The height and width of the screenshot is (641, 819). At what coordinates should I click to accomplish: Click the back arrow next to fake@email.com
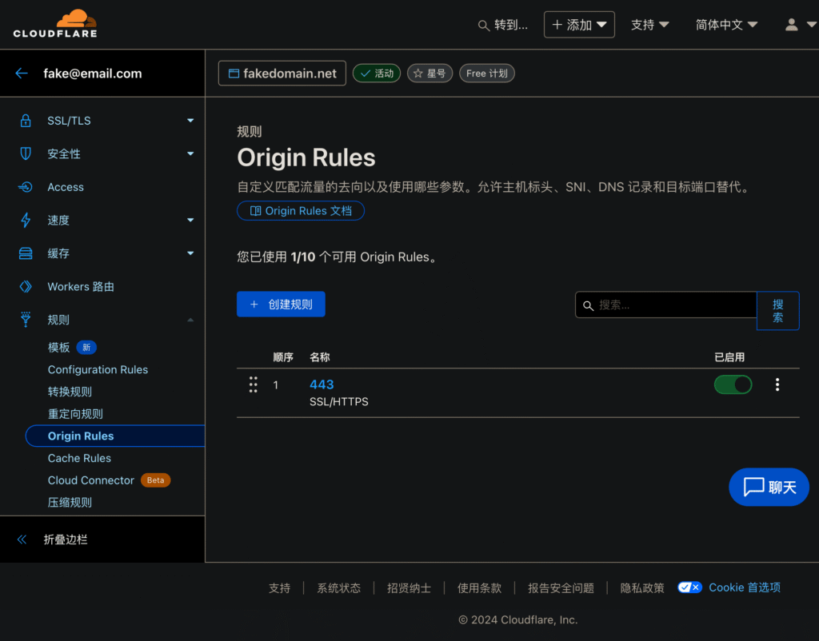click(22, 74)
